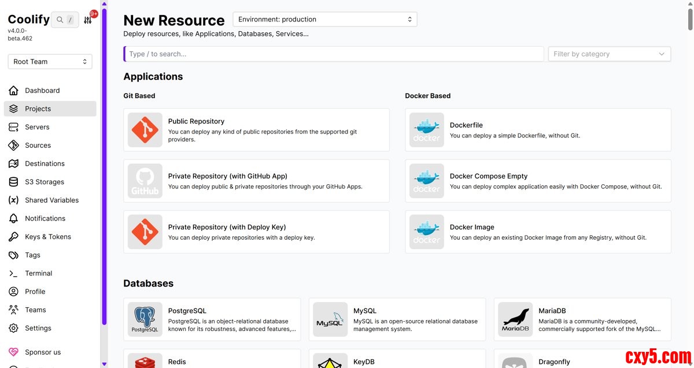Focus the Type / to search field
Screen dimensions: 694x368
[x=334, y=54]
